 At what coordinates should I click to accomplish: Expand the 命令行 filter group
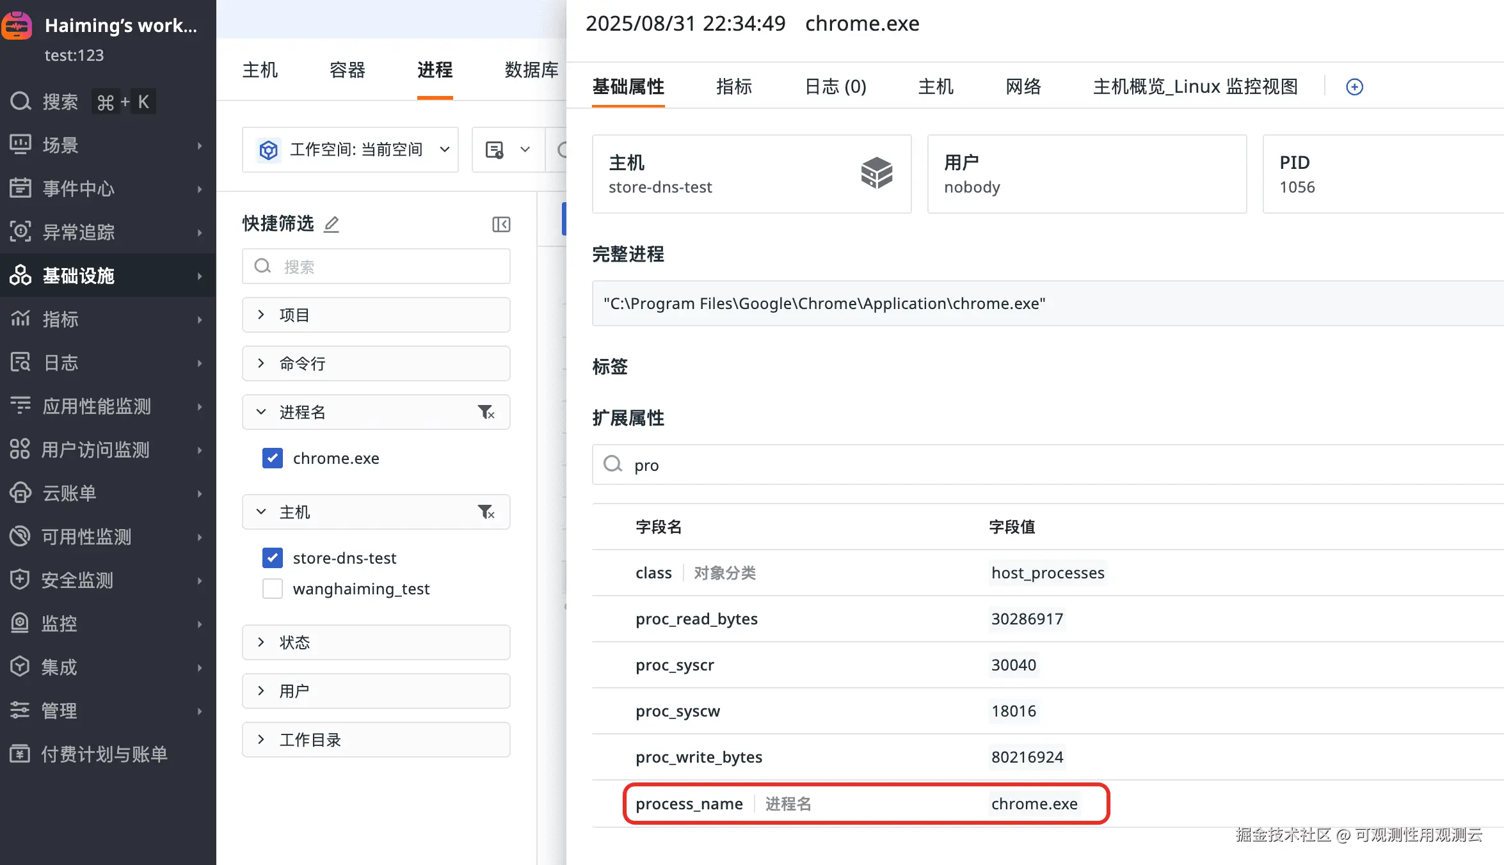[376, 363]
